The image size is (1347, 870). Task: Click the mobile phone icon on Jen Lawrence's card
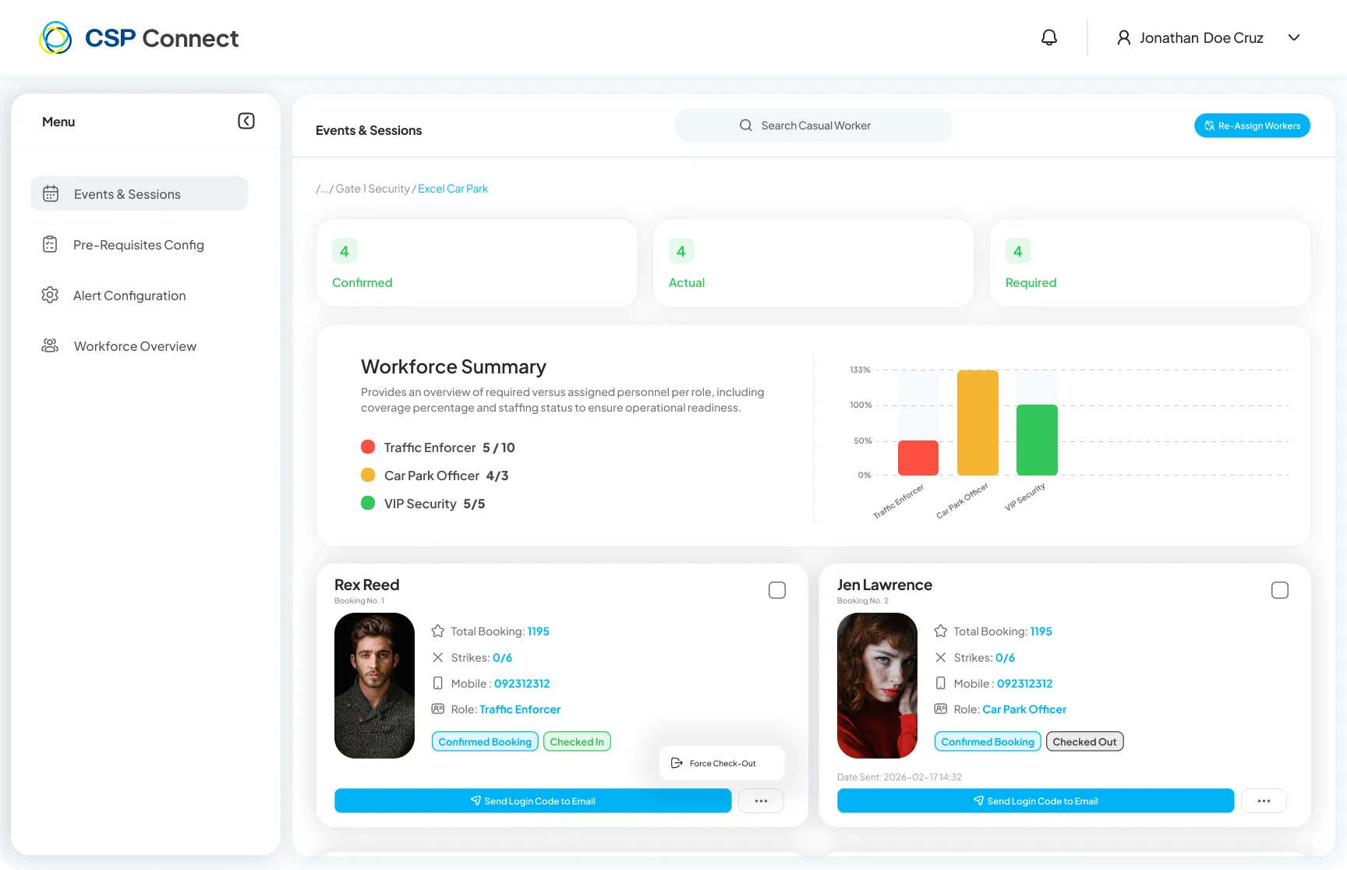(941, 683)
